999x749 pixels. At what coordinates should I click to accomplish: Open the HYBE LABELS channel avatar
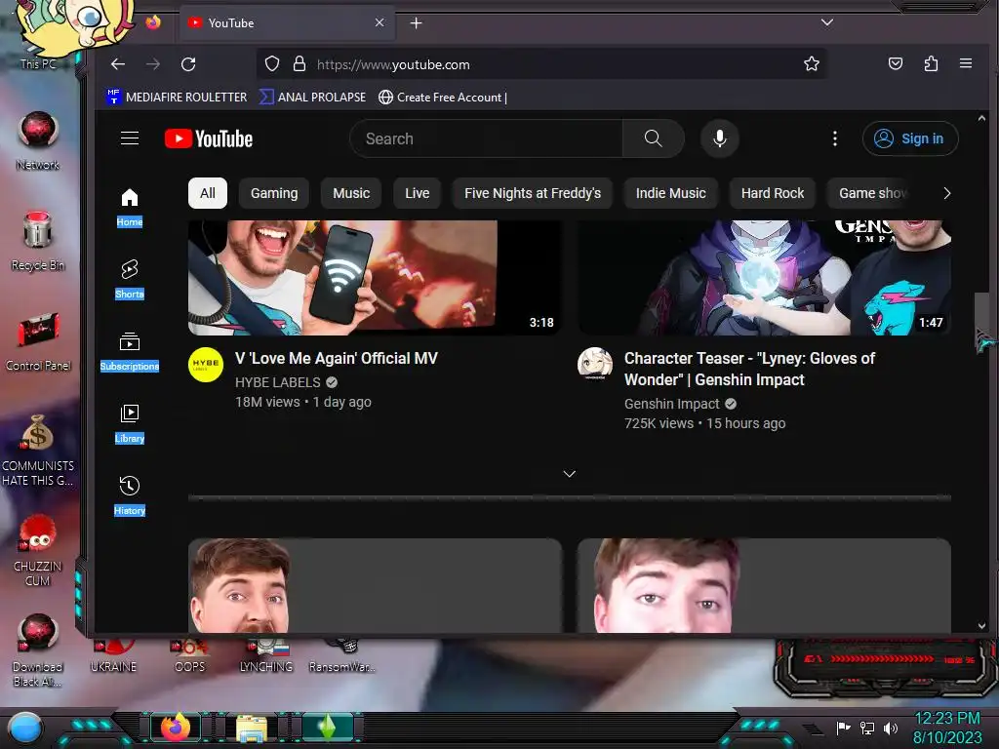point(206,365)
